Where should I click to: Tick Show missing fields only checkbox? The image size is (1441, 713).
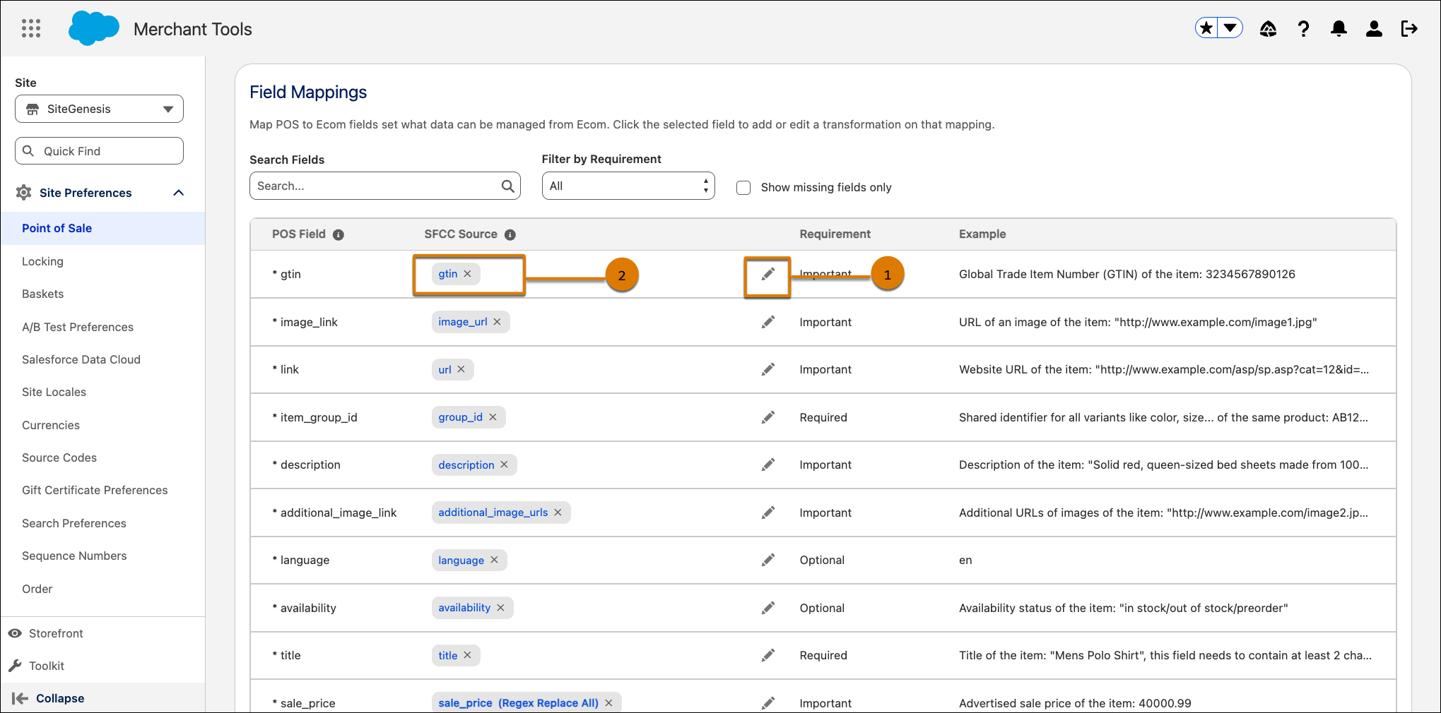point(743,187)
